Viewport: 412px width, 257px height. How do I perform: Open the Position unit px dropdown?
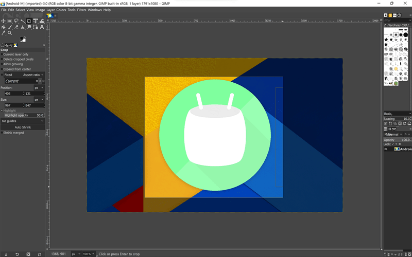click(x=39, y=87)
